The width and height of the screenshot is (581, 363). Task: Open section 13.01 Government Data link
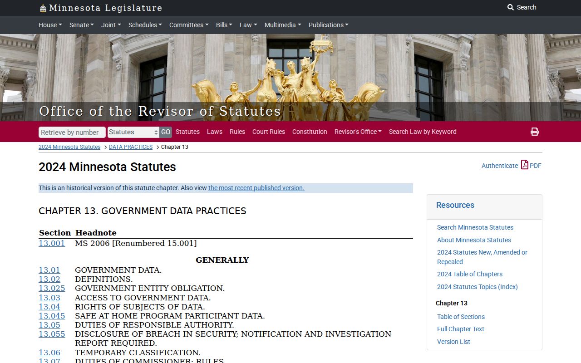tap(49, 270)
